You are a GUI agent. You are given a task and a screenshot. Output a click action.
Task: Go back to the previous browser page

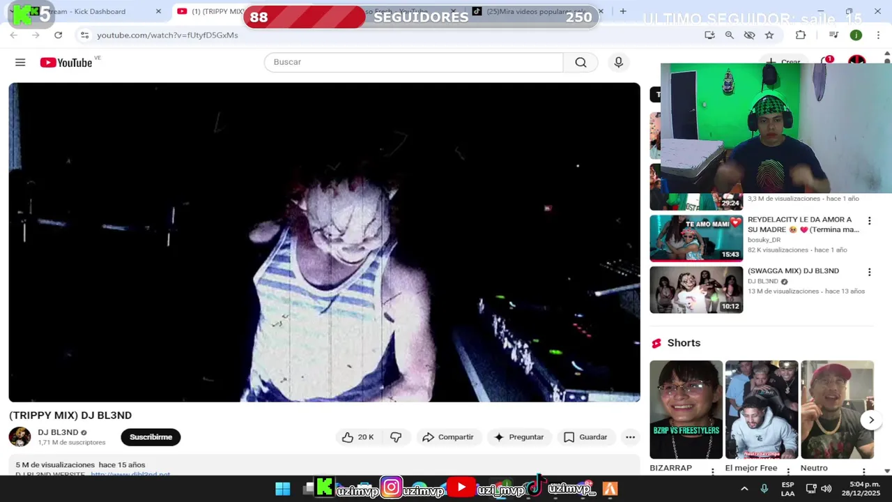tap(13, 35)
